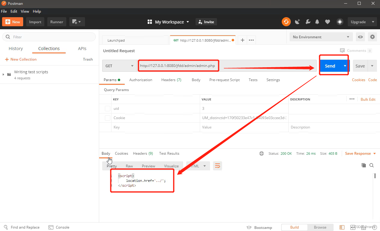Click the orange New button
The width and height of the screenshot is (380, 231).
click(13, 22)
